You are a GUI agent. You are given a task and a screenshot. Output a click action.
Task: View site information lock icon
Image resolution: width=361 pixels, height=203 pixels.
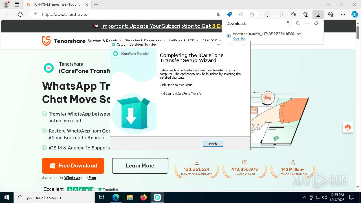tap(36, 14)
